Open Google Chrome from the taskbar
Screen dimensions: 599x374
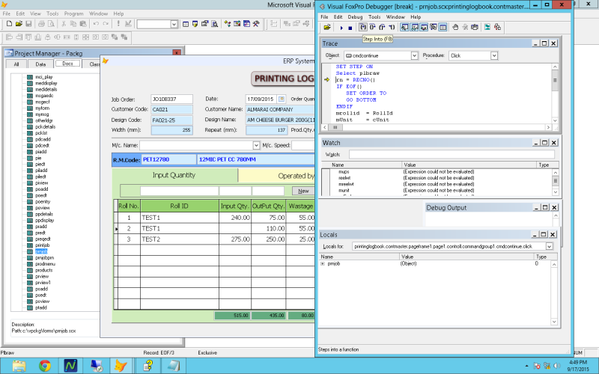[x=45, y=366]
